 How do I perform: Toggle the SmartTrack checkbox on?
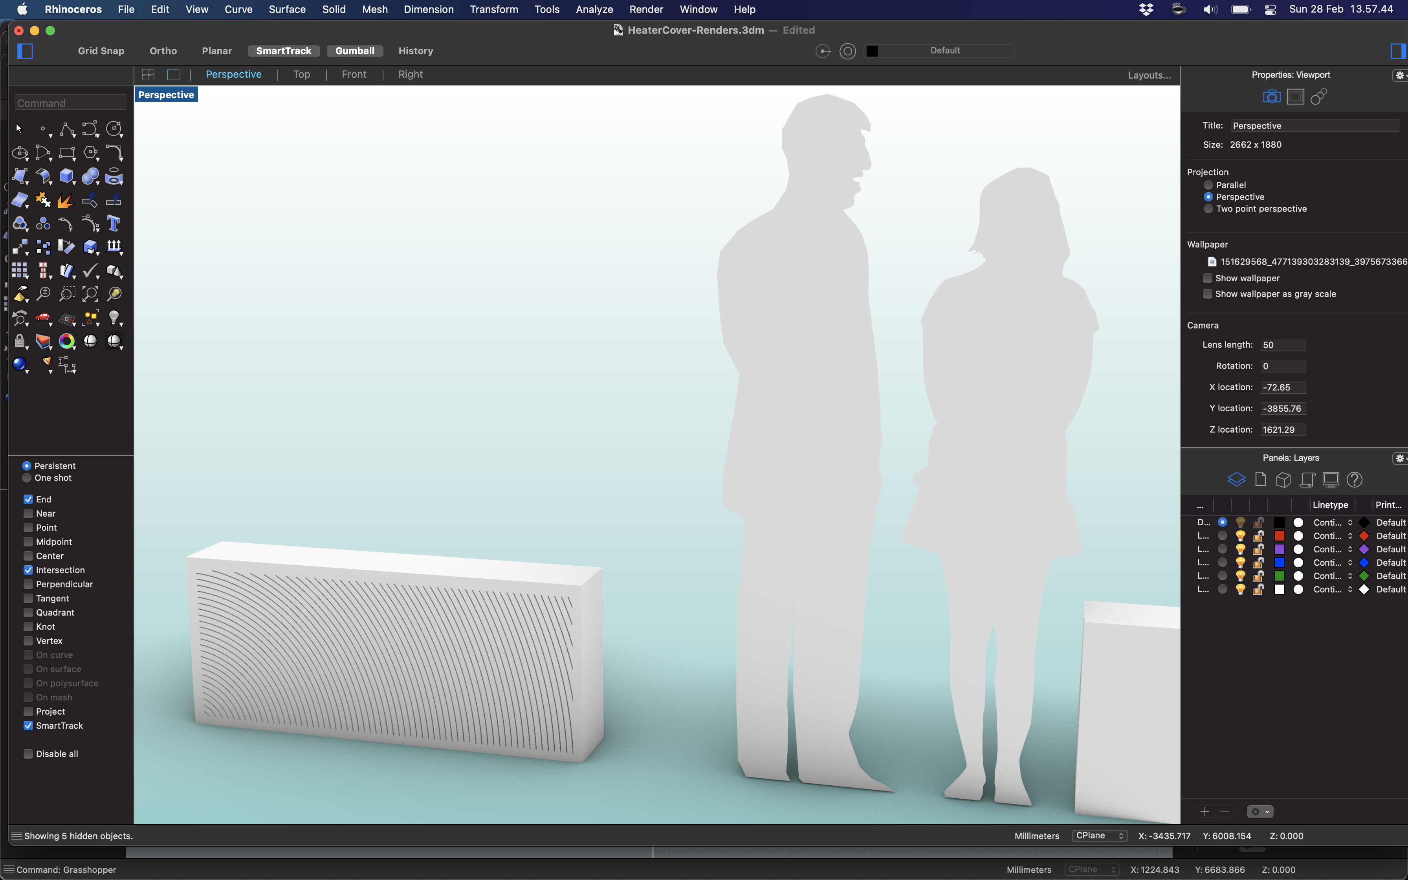[x=27, y=725]
